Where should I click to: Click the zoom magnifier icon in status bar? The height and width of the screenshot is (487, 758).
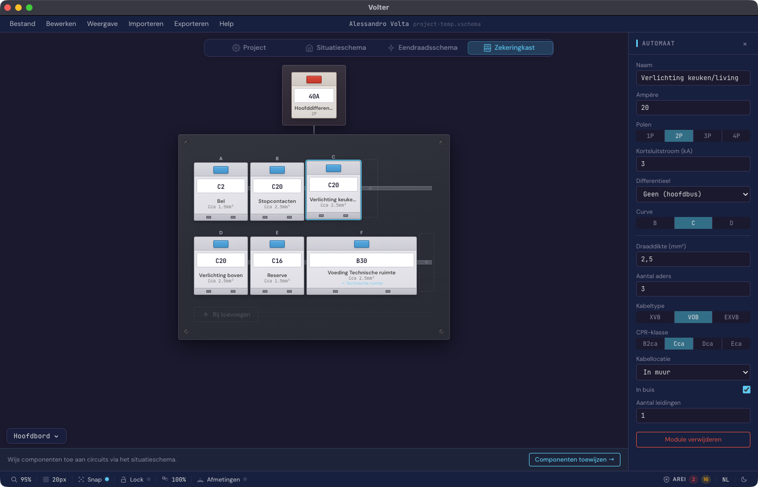(x=14, y=479)
